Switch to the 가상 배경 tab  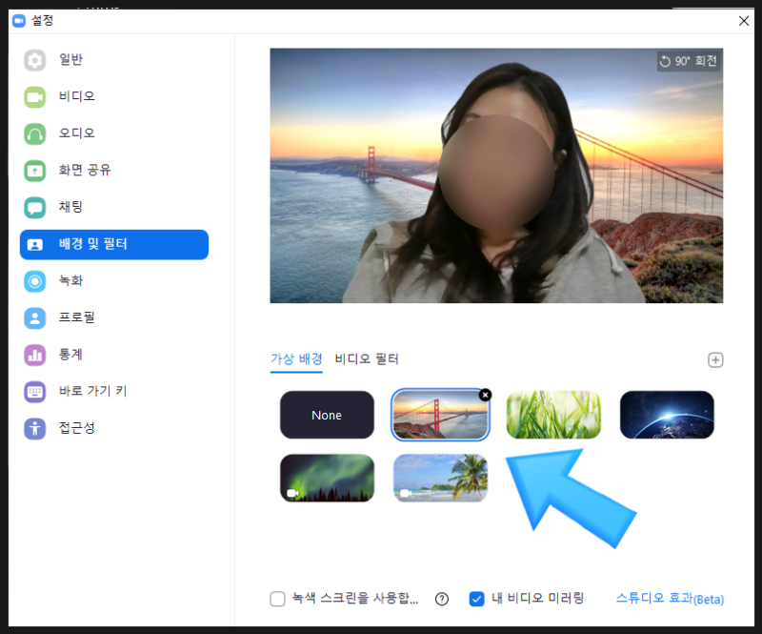296,359
